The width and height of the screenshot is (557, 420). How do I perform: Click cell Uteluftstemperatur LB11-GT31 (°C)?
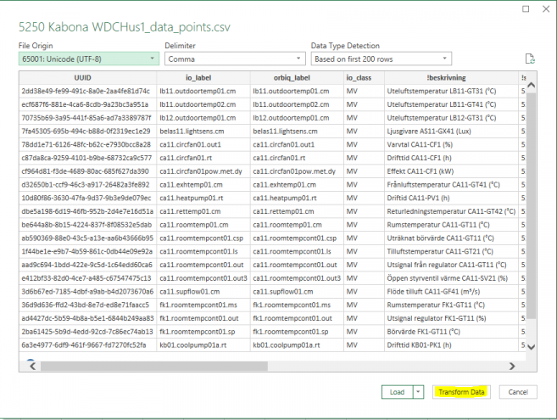tap(451, 91)
